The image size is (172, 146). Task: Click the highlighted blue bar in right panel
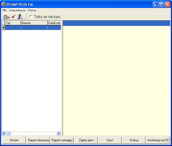[x=116, y=23]
